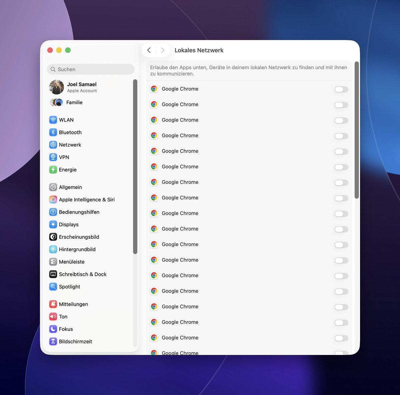Open Apple Intelligence & Siri icon
The height and width of the screenshot is (395, 400).
pyautogui.click(x=53, y=199)
